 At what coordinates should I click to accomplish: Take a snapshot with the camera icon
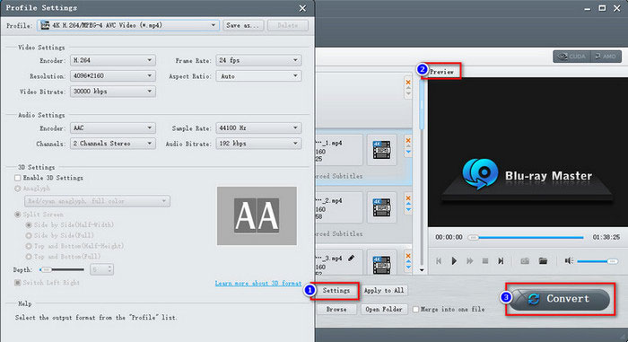pyautogui.click(x=525, y=261)
